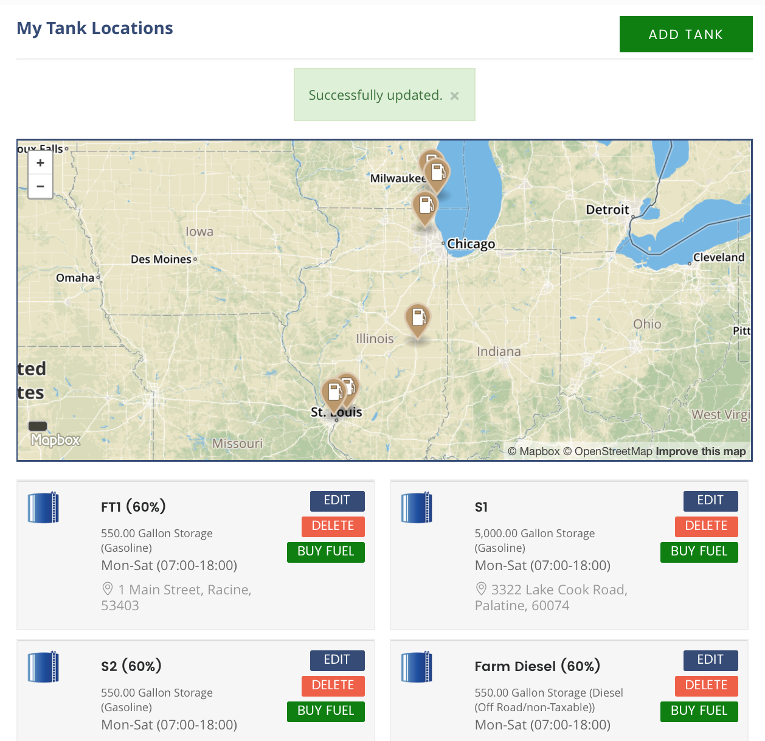The height and width of the screenshot is (741, 765).
Task: Click the FT1 tank icon
Action: click(x=43, y=507)
